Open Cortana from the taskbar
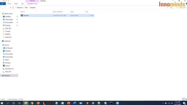The width and height of the screenshot is (187, 105). (14, 103)
